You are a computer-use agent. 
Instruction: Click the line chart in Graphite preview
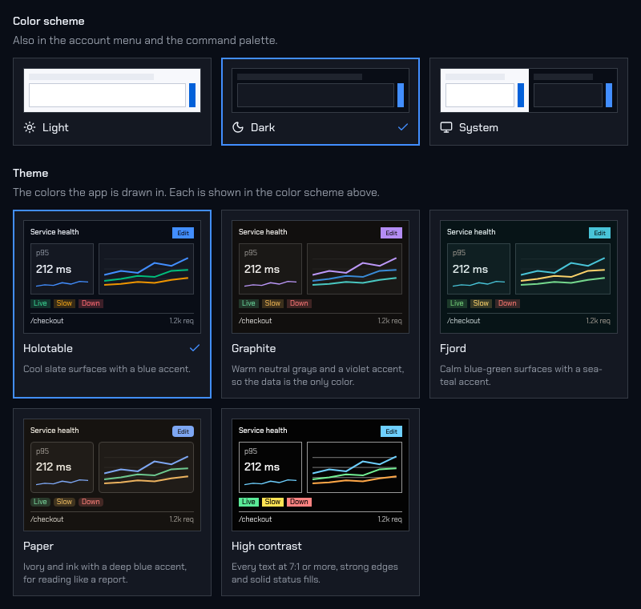pos(354,269)
